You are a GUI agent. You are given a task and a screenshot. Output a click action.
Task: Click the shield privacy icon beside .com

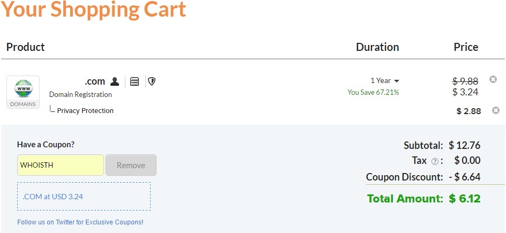click(x=152, y=81)
